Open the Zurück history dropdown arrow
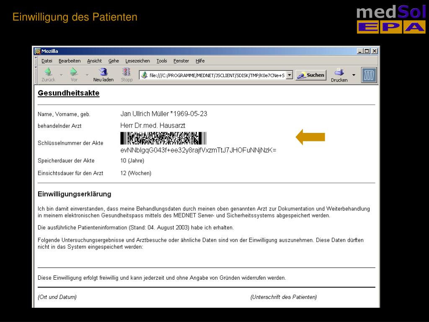The width and height of the screenshot is (429, 322). 61,75
